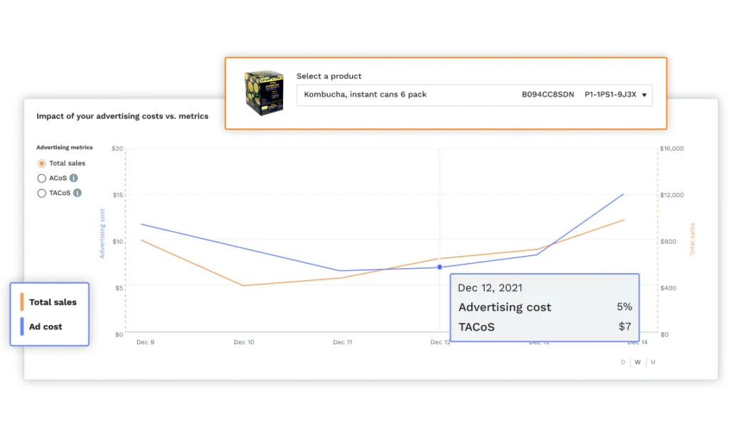Click the blue Ad cost legend swatch
730x444 pixels.
click(22, 326)
